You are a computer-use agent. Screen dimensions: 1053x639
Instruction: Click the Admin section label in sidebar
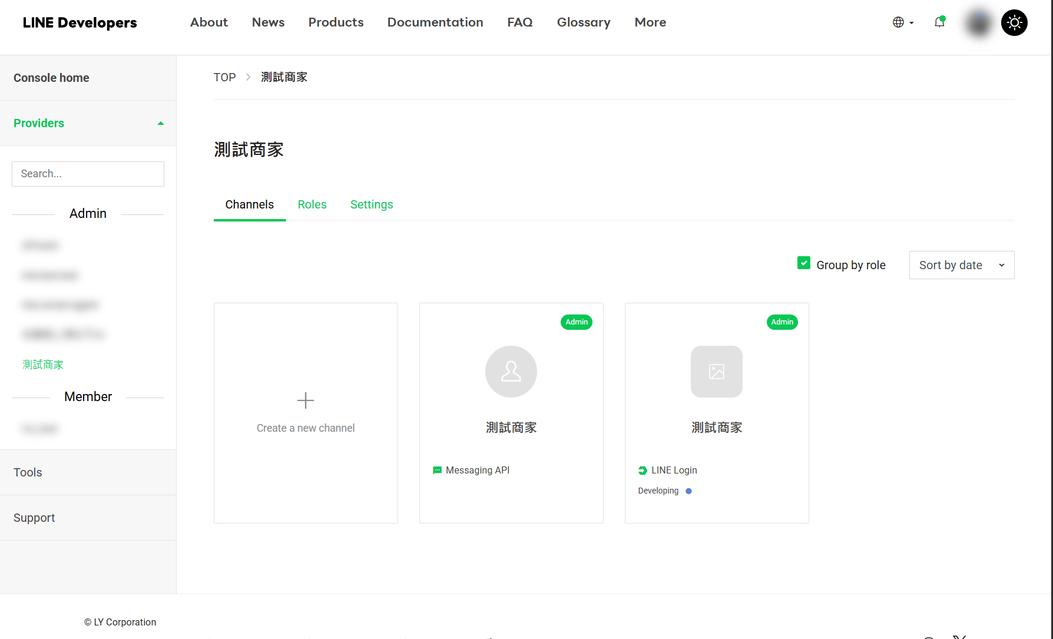tap(88, 214)
